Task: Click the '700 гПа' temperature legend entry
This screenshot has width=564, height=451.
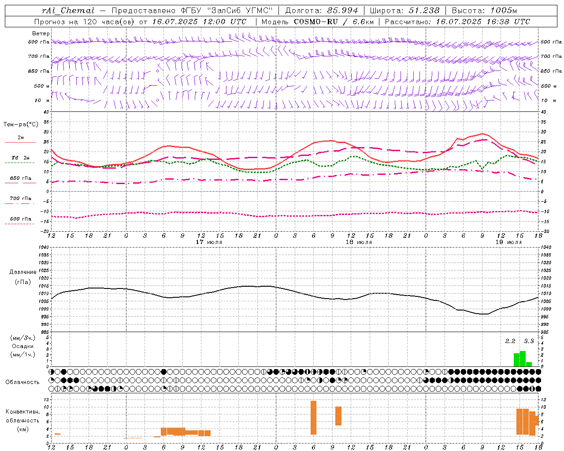Action: tap(20, 199)
